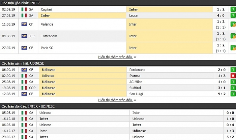
Task: Click the Italy flag on the 02.09.19 Cagliari row
Action: click(24, 9)
